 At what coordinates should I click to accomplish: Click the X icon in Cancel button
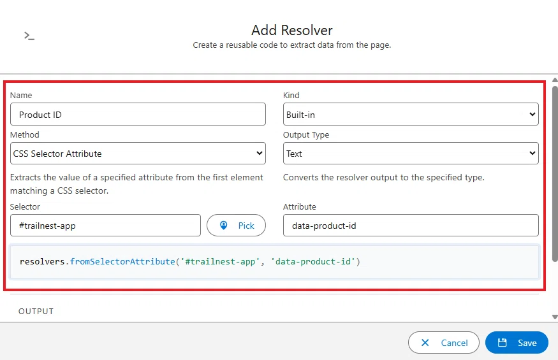pyautogui.click(x=425, y=343)
